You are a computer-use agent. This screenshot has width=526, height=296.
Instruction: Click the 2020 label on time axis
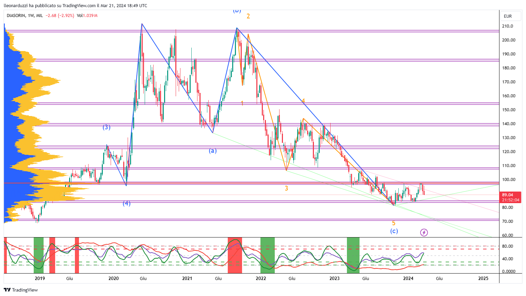113,278
